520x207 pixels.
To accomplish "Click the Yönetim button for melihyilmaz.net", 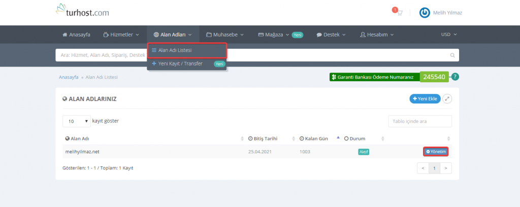I will coord(436,152).
